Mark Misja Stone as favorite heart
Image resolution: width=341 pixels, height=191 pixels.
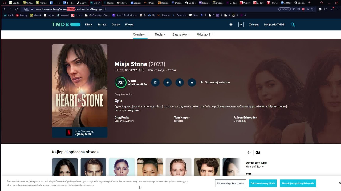click(167, 82)
